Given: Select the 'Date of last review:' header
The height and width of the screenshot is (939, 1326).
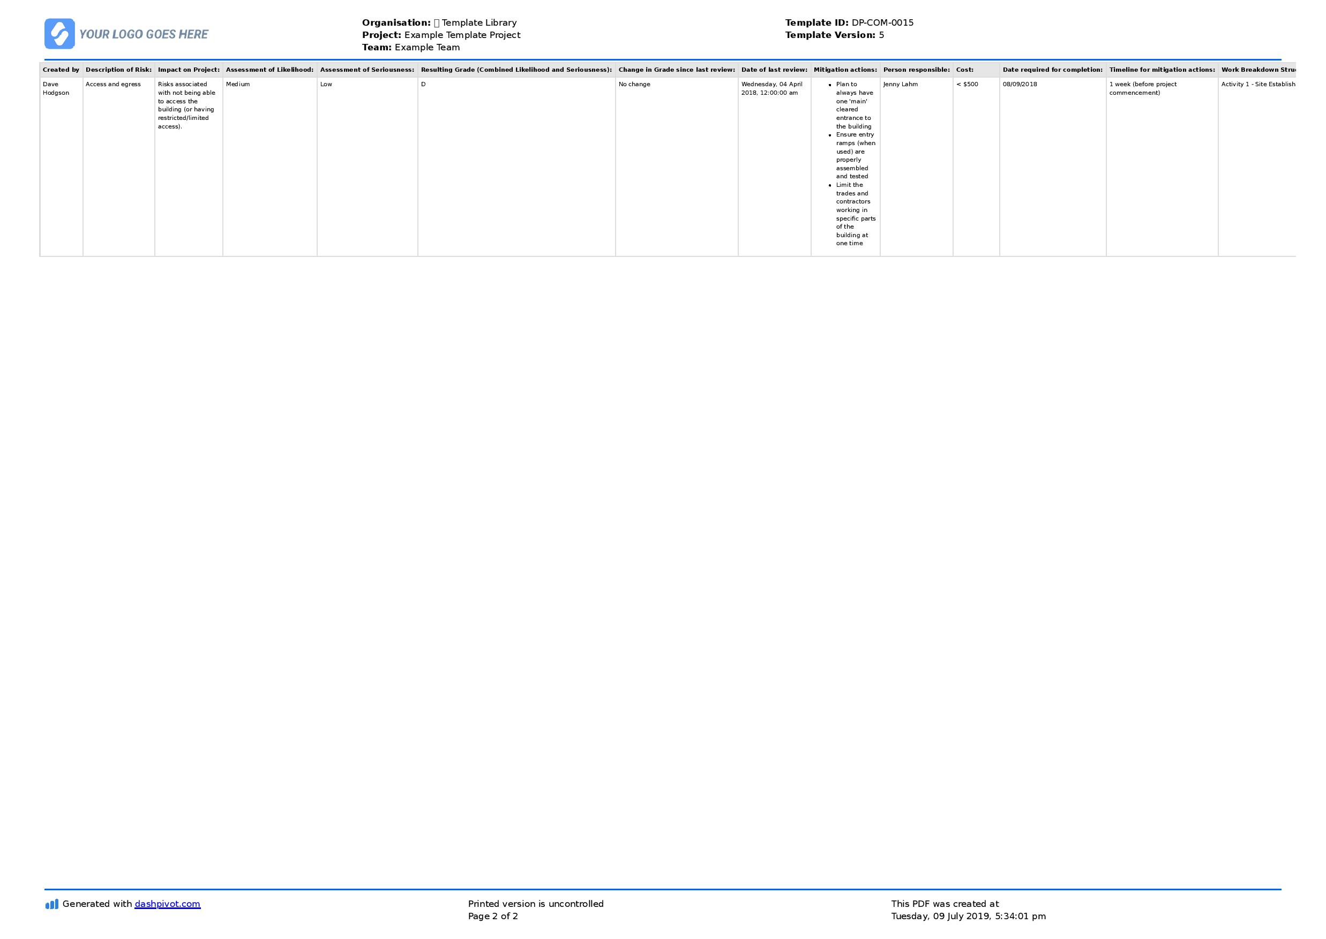Looking at the screenshot, I should [775, 70].
